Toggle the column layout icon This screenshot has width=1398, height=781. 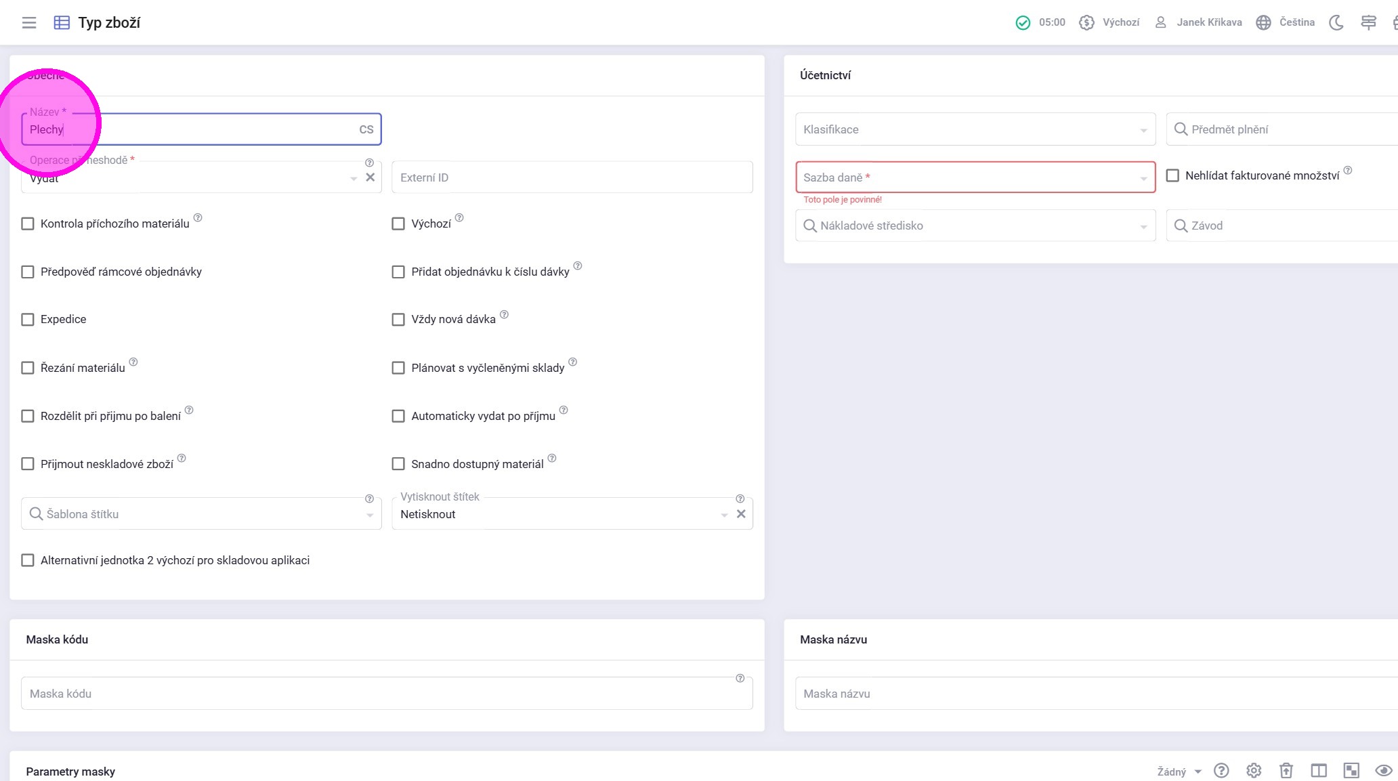(x=1318, y=770)
